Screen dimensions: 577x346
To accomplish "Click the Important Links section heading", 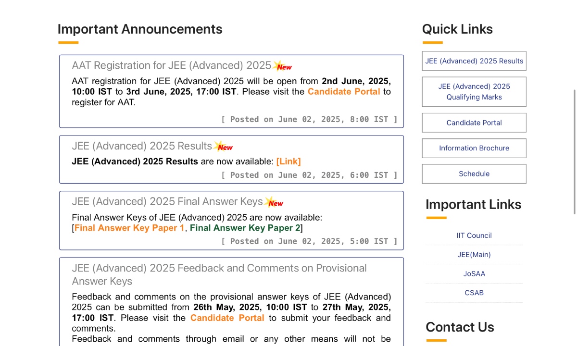I will 473,205.
